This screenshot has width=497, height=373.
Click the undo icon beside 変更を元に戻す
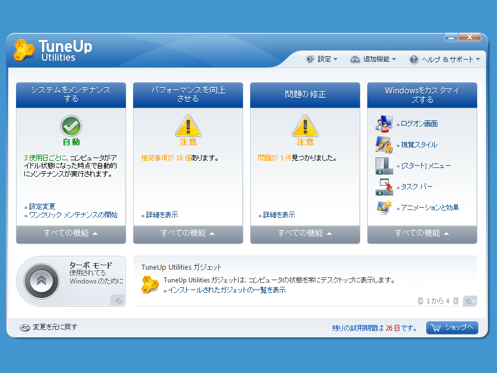25,328
